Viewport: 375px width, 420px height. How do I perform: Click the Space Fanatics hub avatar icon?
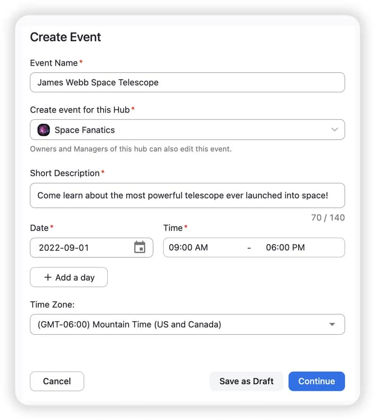[44, 130]
